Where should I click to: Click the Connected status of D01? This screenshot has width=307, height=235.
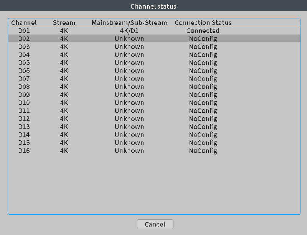(x=203, y=31)
